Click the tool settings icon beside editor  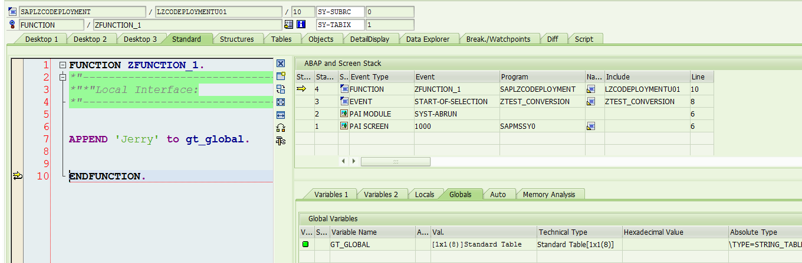[x=281, y=141]
